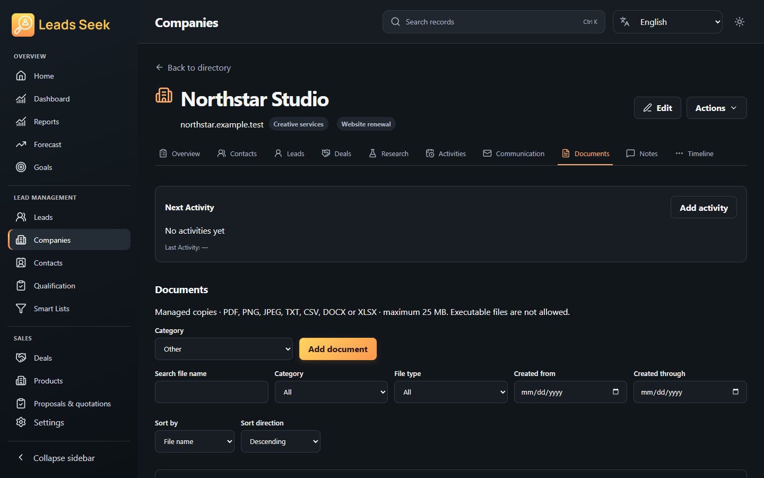
Task: Open Leads under Lead Management
Action: (x=69, y=217)
